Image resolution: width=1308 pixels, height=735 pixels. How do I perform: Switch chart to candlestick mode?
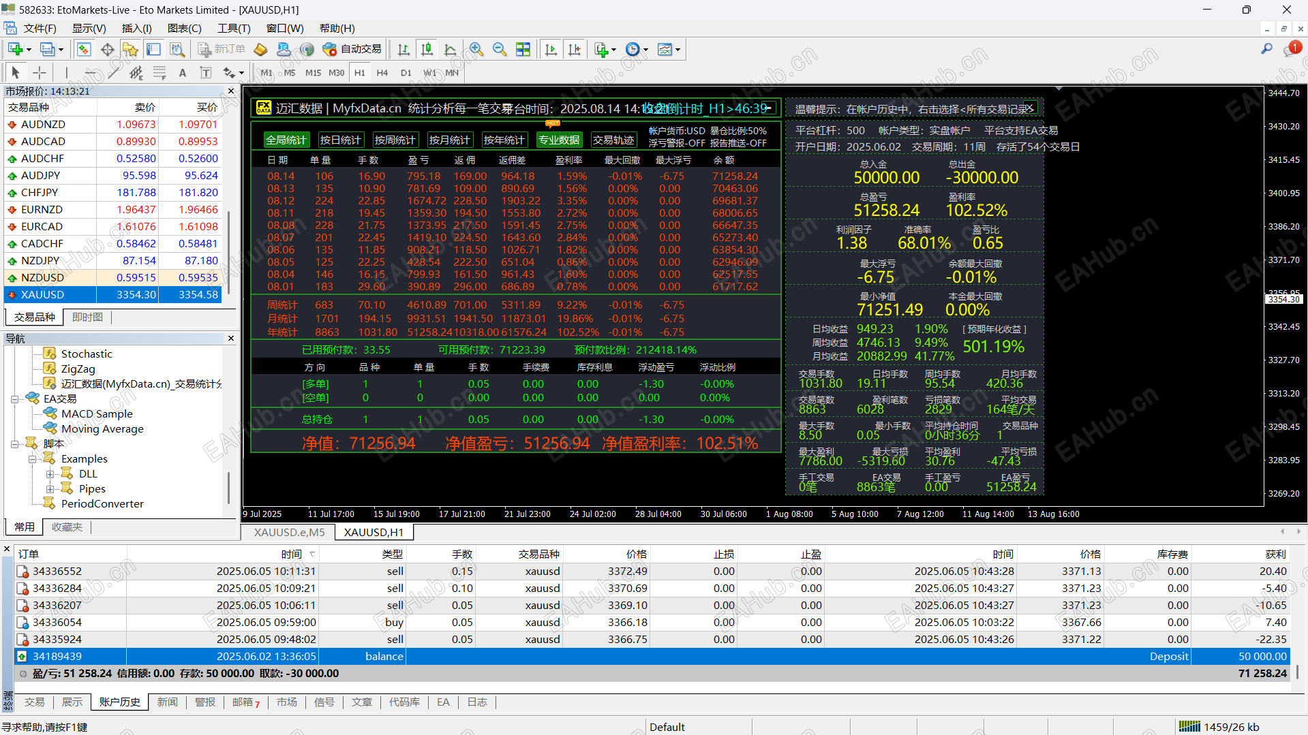tap(427, 49)
